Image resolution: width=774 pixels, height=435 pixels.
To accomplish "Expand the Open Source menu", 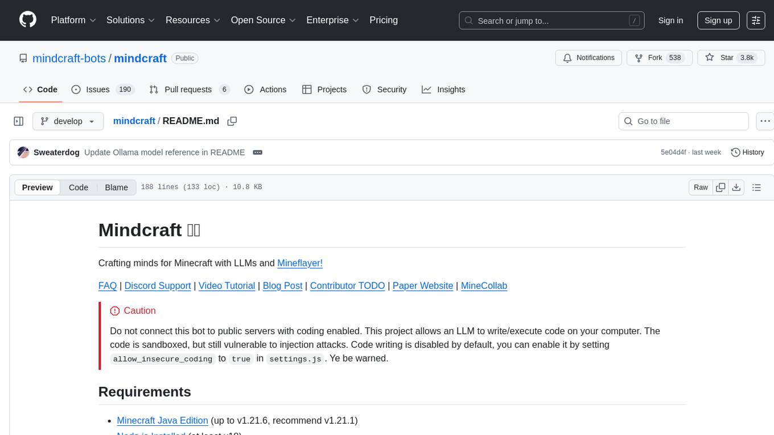I will (264, 20).
